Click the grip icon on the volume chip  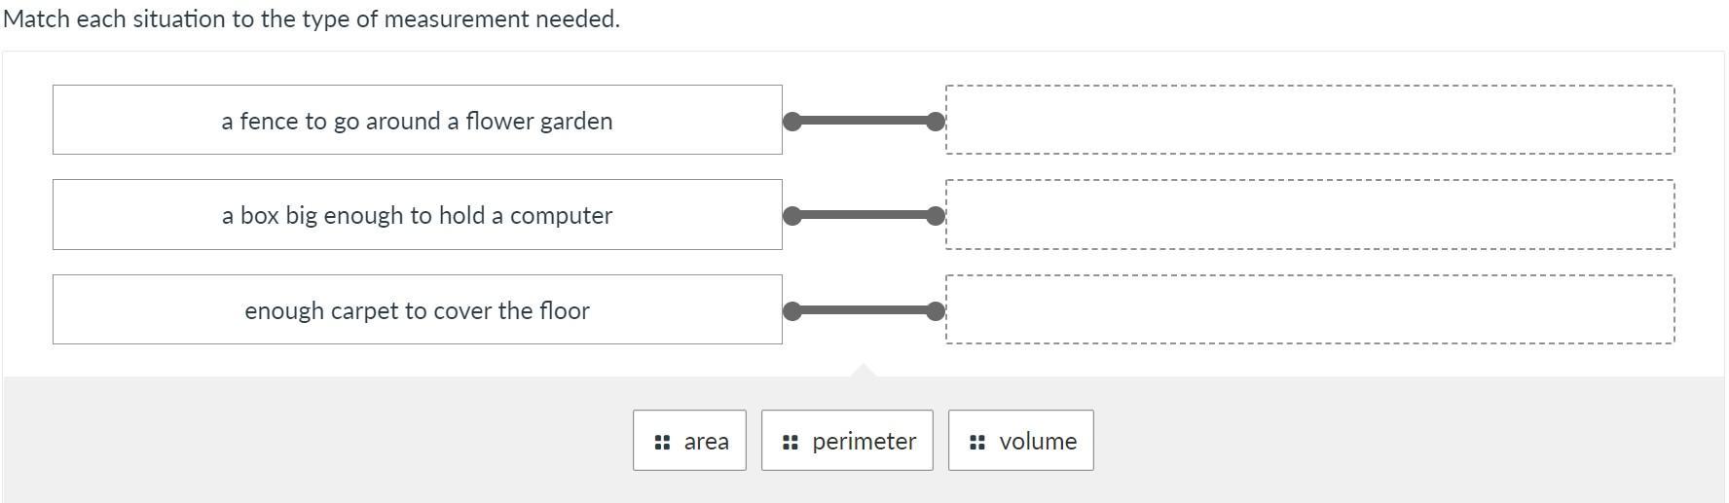coord(977,442)
